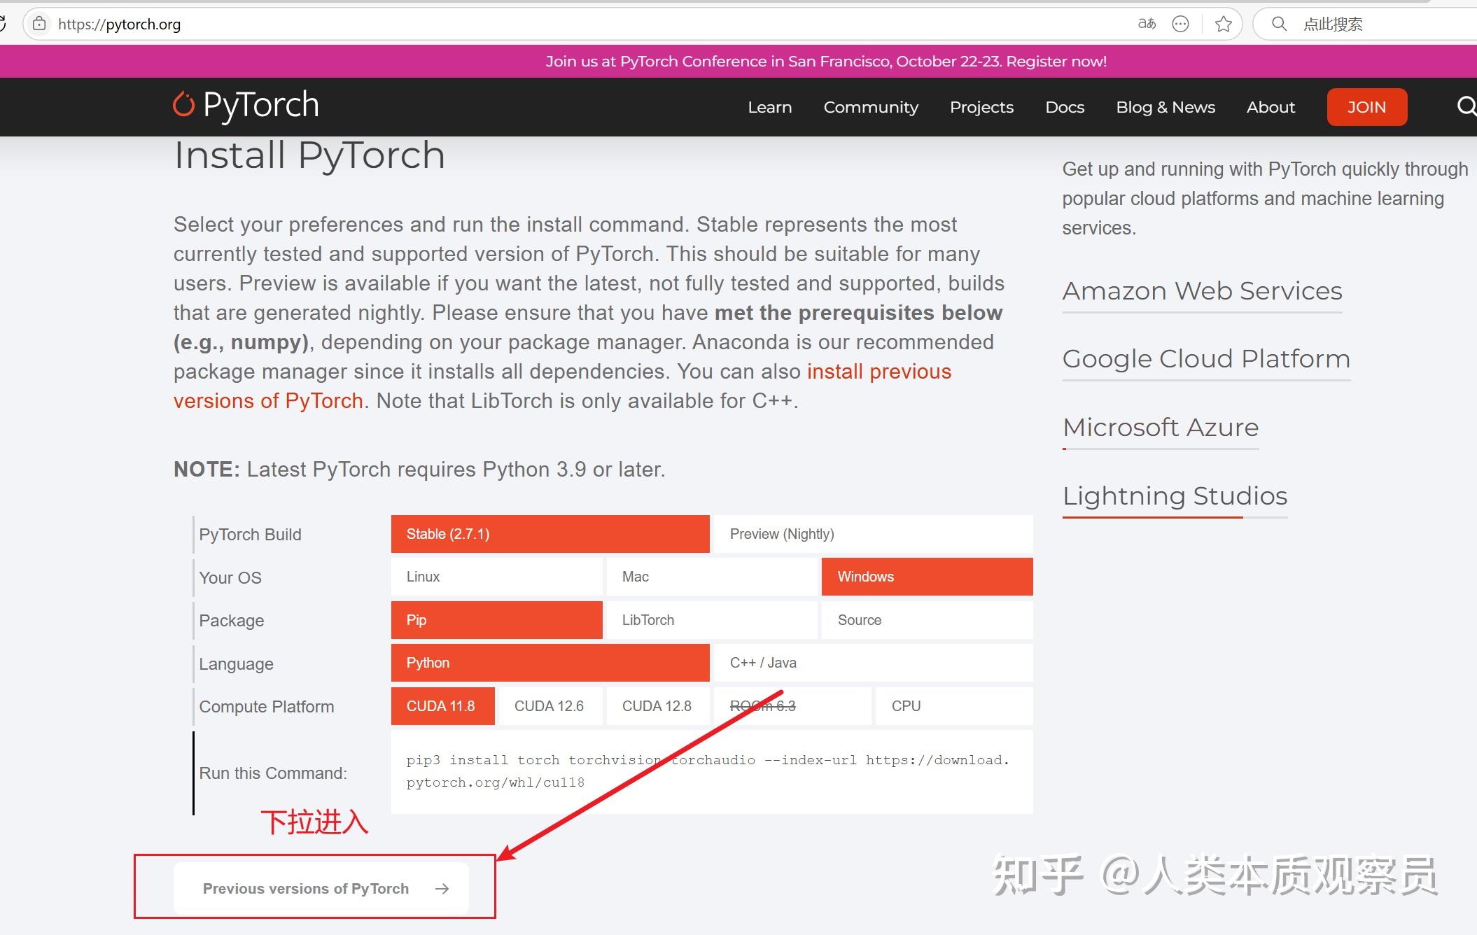Select the LibTorch package
The image size is (1477, 935).
point(647,619)
